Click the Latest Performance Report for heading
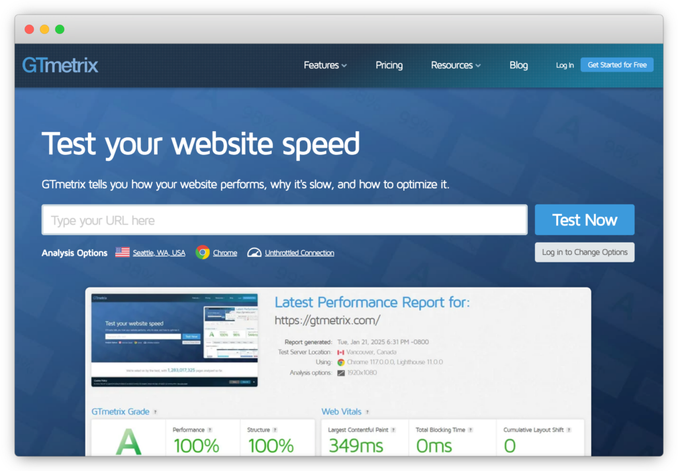This screenshot has width=678, height=471. [x=372, y=302]
